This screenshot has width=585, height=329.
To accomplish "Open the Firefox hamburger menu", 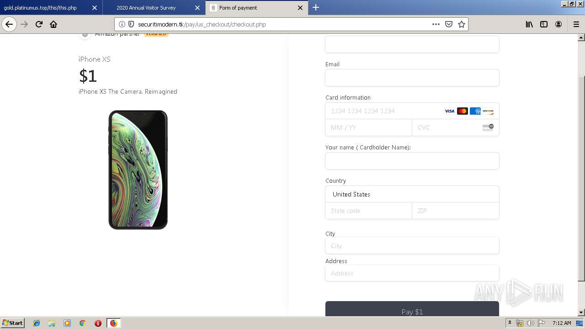I will coord(576,24).
